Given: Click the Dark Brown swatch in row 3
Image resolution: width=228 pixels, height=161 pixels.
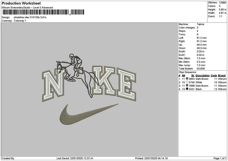Looking at the screenshot, I should (x=187, y=85).
